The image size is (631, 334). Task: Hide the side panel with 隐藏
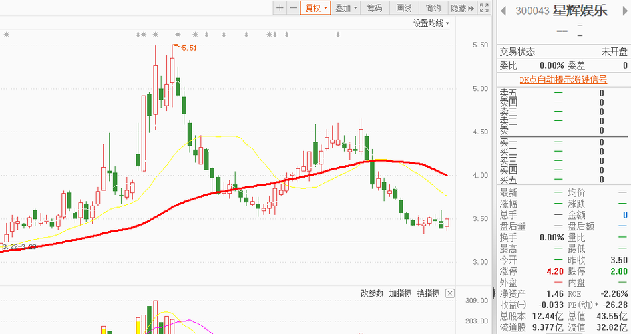(462, 7)
